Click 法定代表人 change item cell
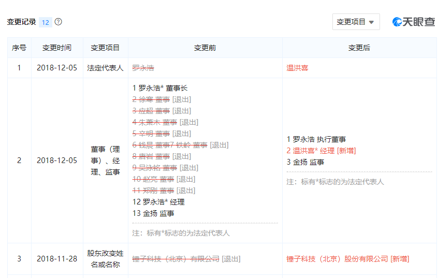The width and height of the screenshot is (438, 278). 105,68
